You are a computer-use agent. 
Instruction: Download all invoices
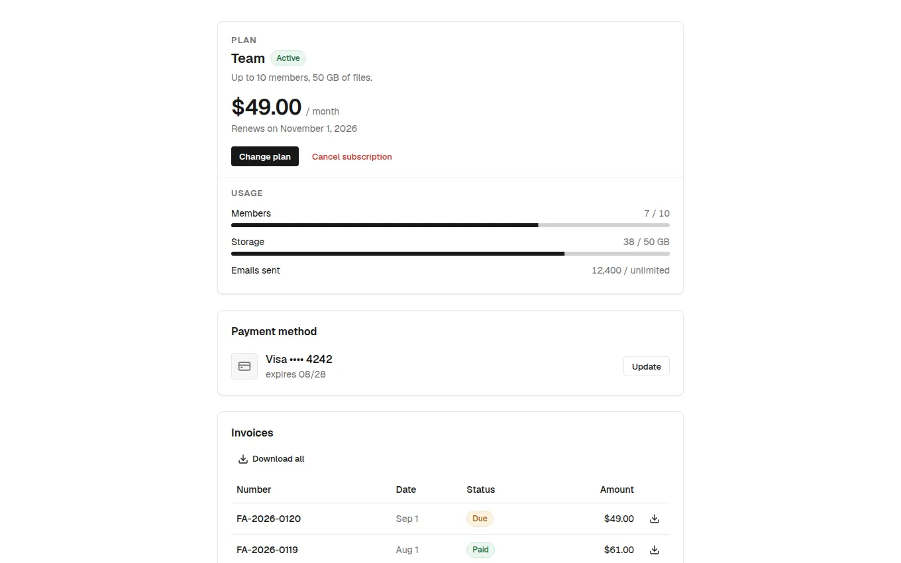(271, 459)
